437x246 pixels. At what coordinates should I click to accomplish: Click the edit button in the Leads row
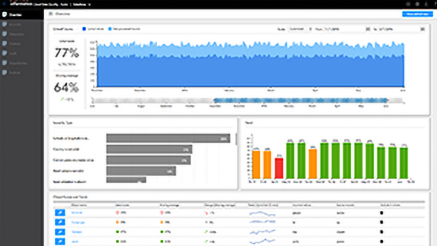(60, 242)
